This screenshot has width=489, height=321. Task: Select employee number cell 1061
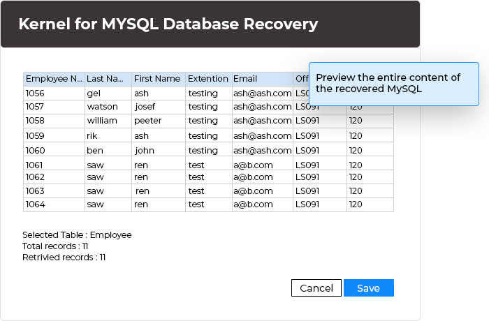click(54, 164)
